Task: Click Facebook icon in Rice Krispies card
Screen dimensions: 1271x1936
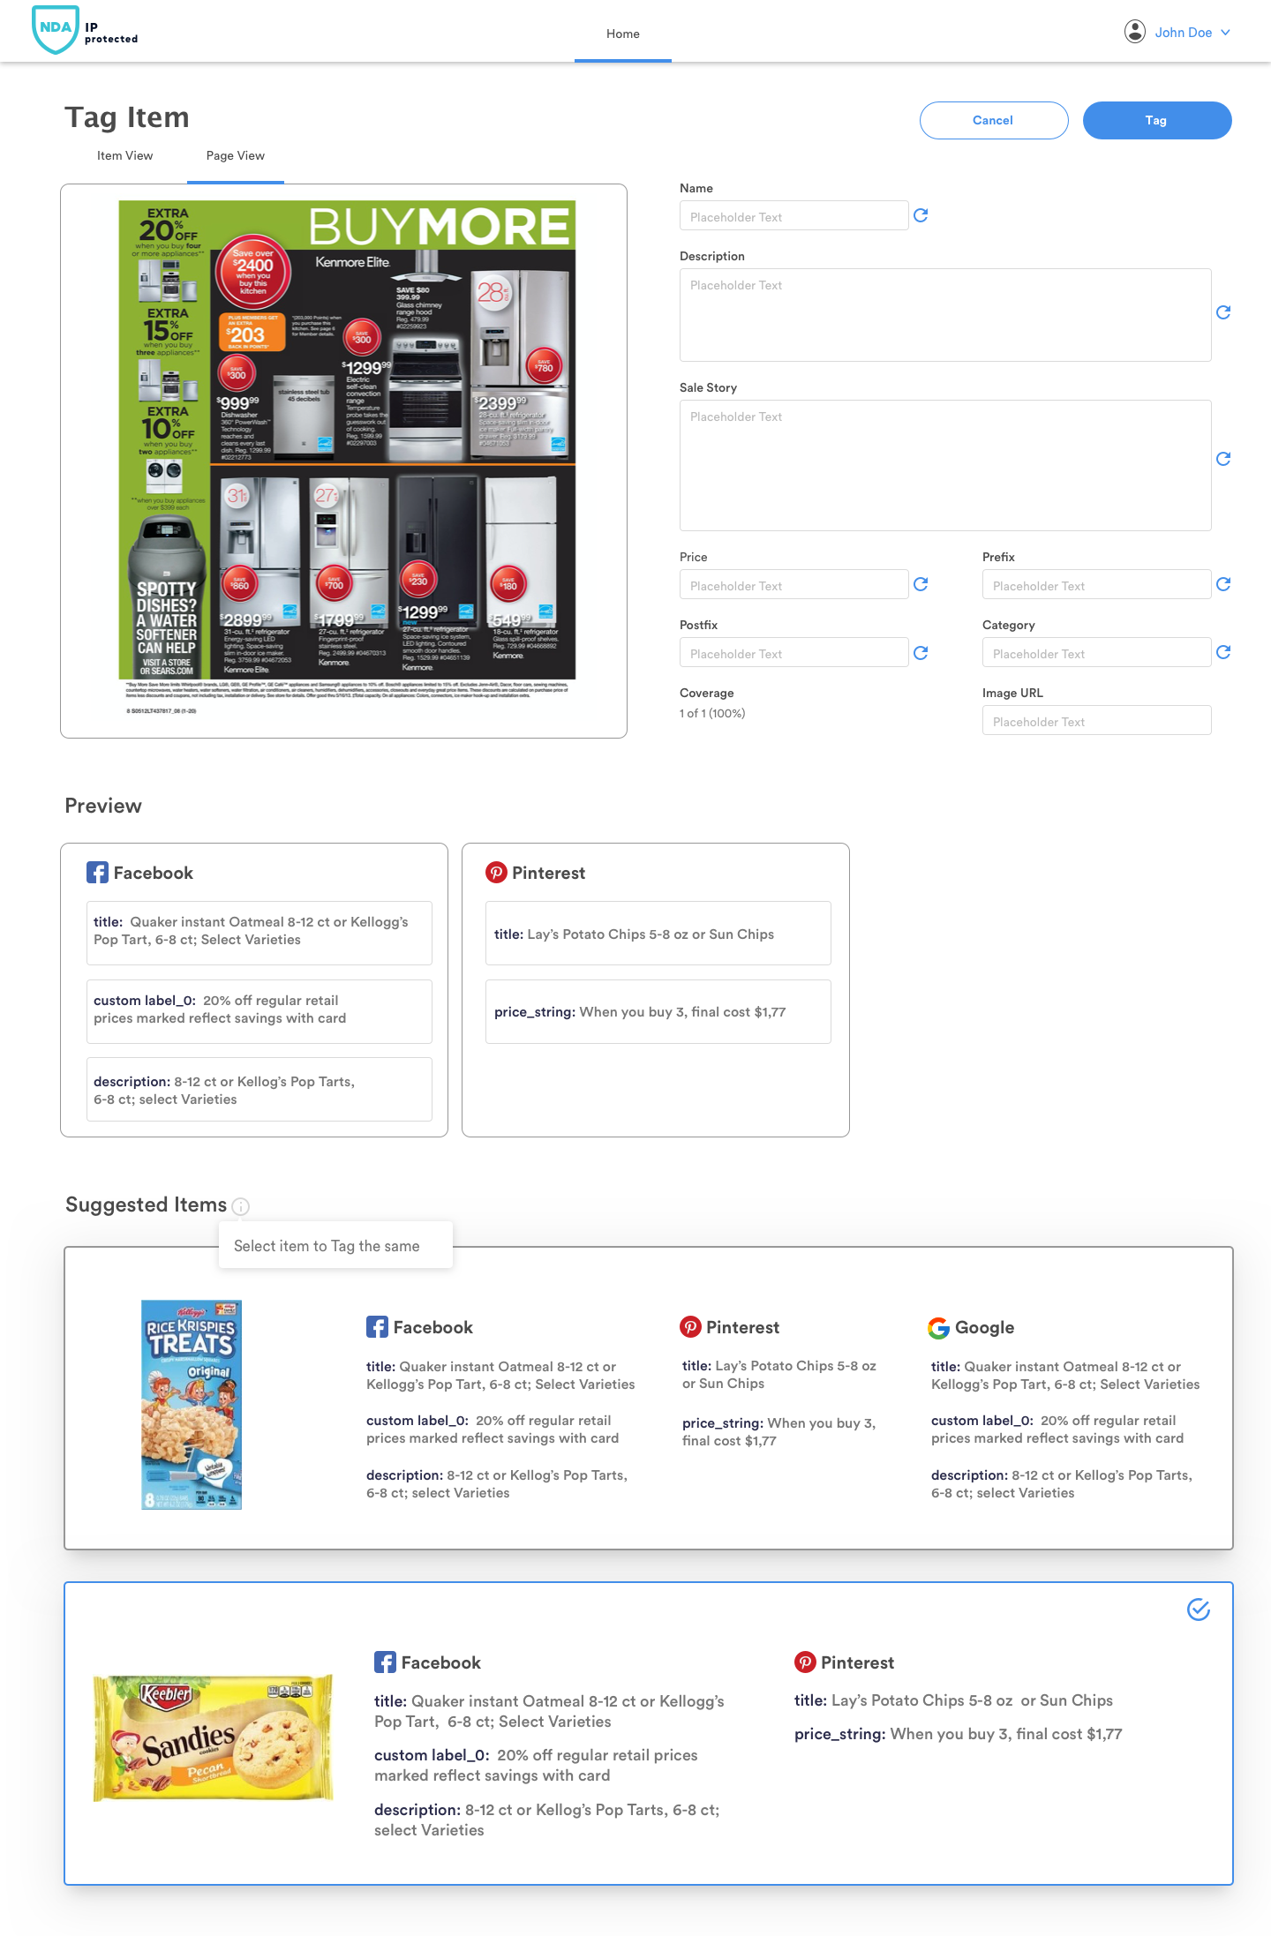Action: [377, 1327]
